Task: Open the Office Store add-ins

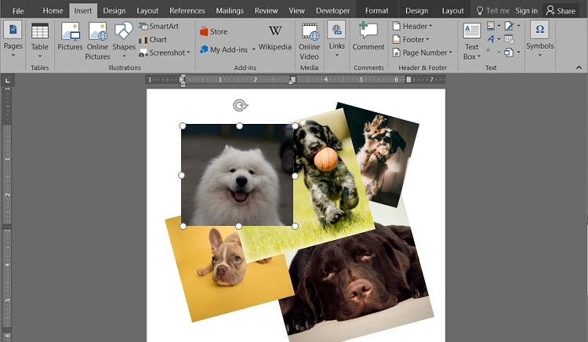Action: pos(214,31)
